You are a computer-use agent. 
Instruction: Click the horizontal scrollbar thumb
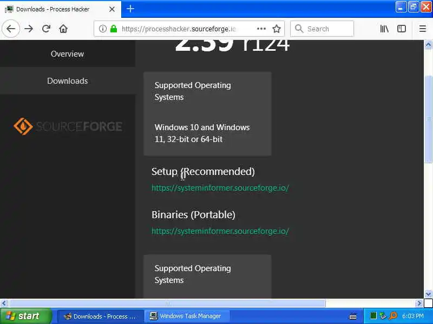167,303
